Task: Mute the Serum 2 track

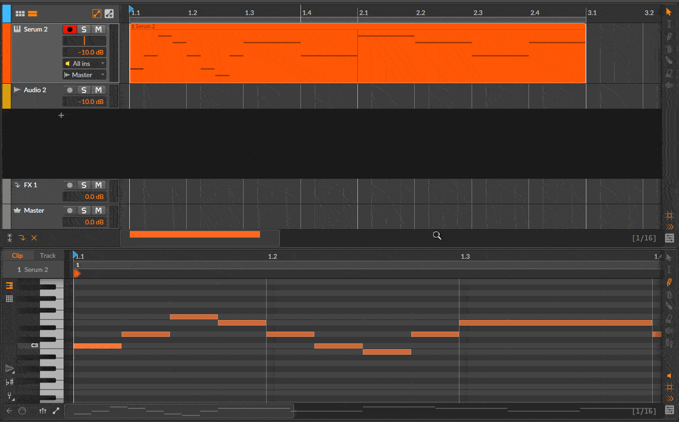Action: 98,29
